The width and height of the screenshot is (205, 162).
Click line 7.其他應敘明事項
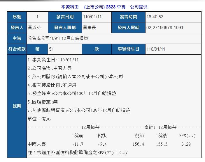[x=79, y=110]
